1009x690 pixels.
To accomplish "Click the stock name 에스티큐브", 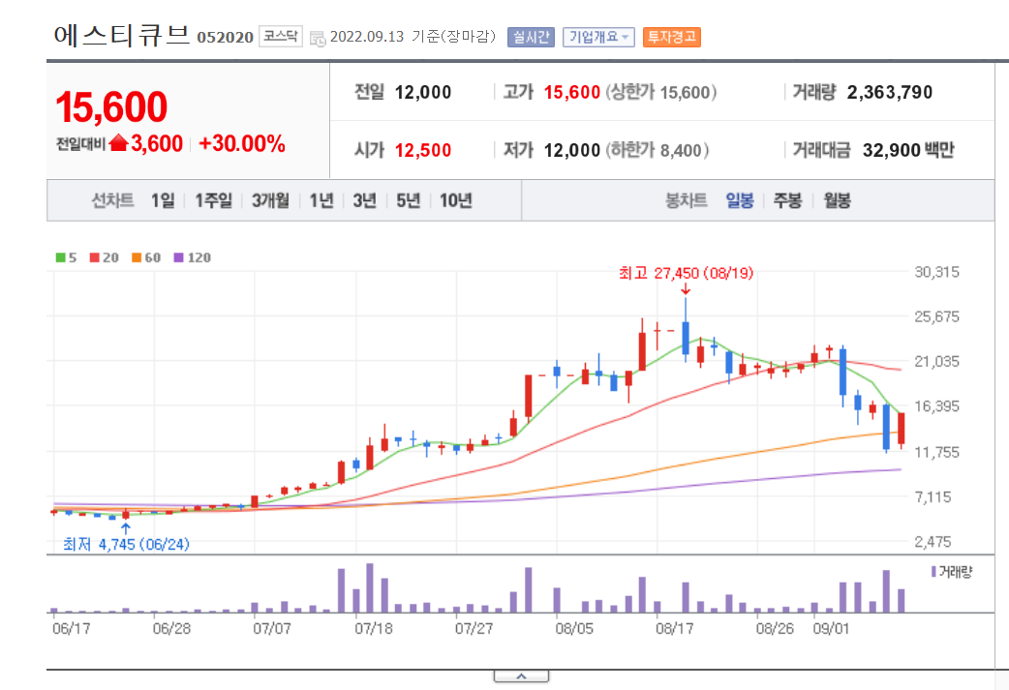I will (x=122, y=35).
